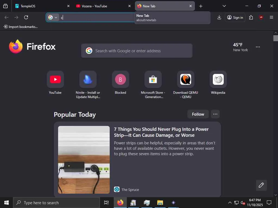Screen dimensions: 278x208
Task: Go forward one page
Action: pos(16,17)
